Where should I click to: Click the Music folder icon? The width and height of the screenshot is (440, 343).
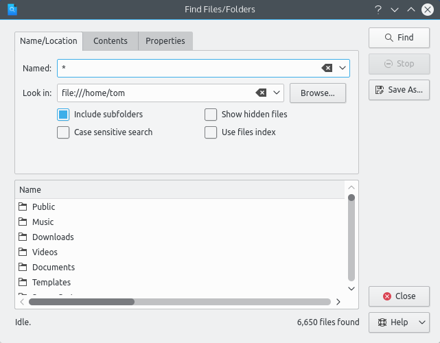point(23,222)
